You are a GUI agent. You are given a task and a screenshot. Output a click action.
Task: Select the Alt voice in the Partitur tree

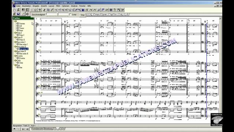[20, 26]
